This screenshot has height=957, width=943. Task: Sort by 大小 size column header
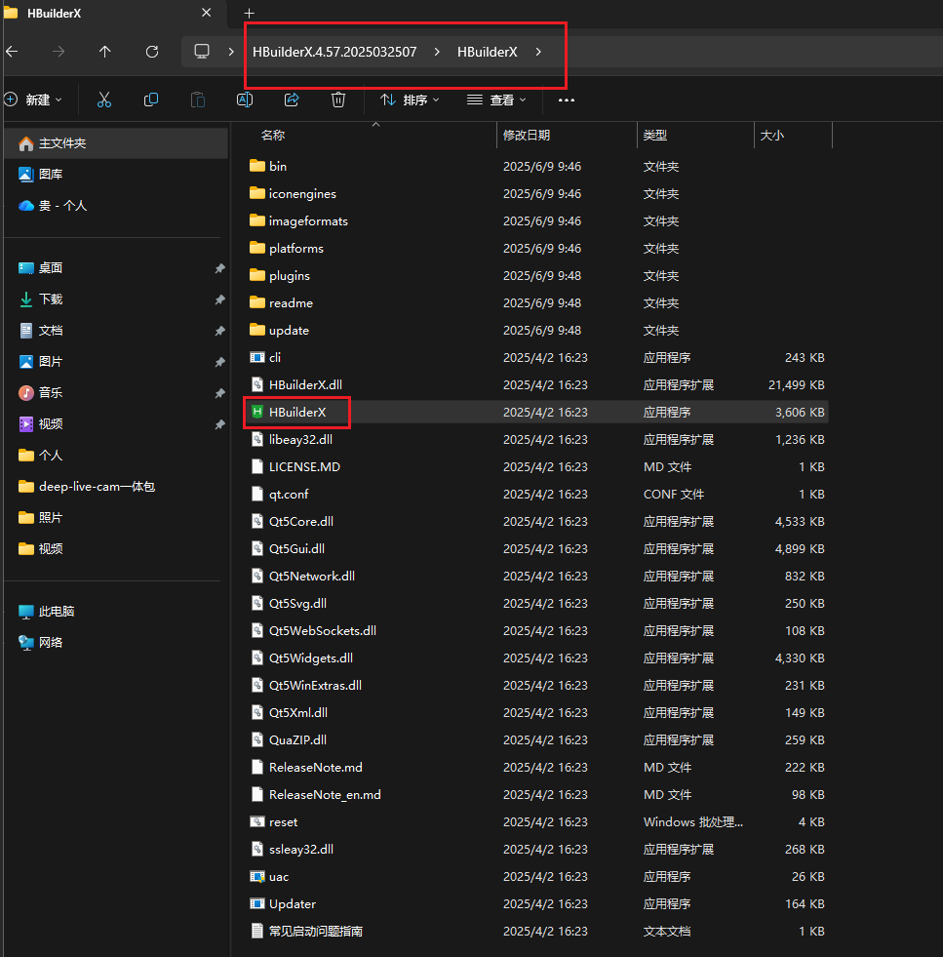click(772, 136)
